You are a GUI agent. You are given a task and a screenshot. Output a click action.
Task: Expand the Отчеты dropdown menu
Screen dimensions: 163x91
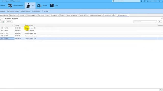click(46, 11)
